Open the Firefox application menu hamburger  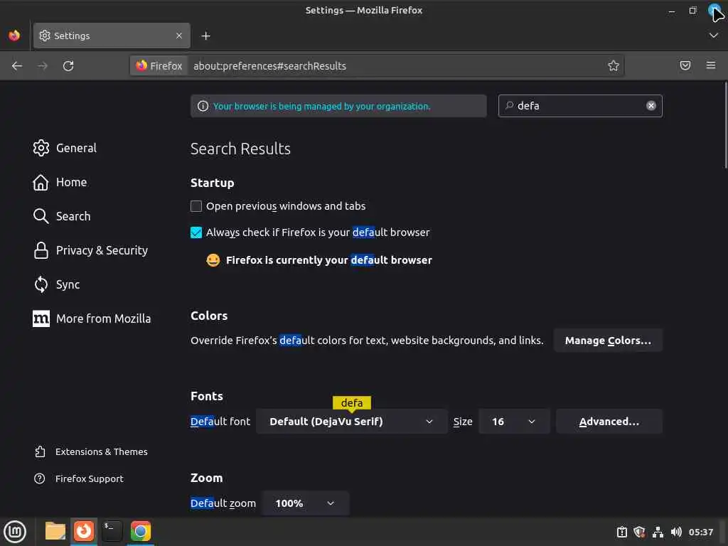coord(711,65)
